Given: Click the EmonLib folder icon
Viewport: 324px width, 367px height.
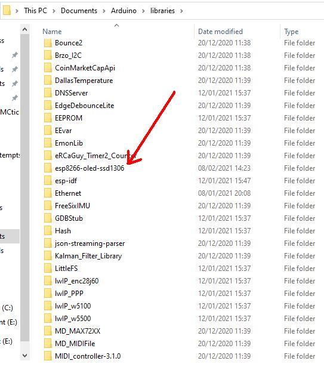Looking at the screenshot, I should click(x=48, y=143).
